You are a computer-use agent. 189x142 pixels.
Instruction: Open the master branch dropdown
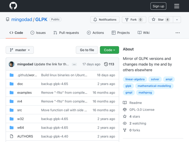(20, 50)
